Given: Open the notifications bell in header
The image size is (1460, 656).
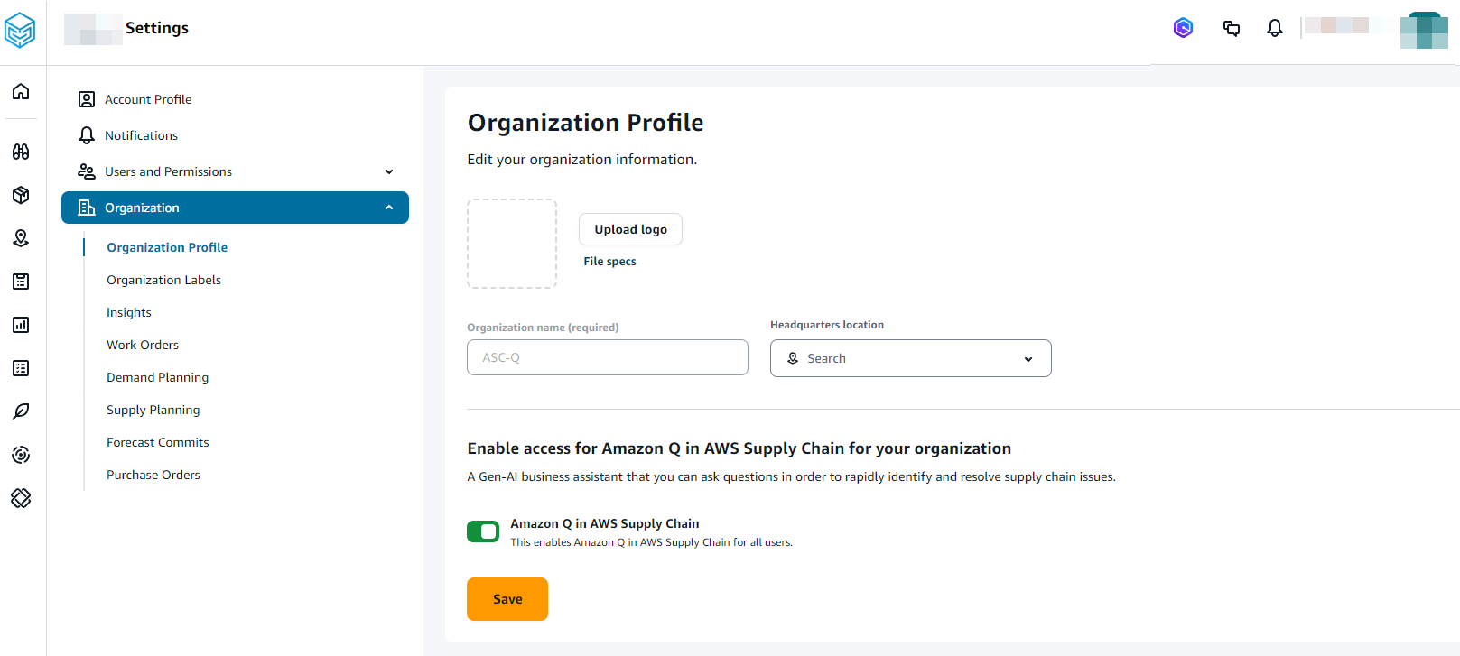Looking at the screenshot, I should (x=1275, y=28).
